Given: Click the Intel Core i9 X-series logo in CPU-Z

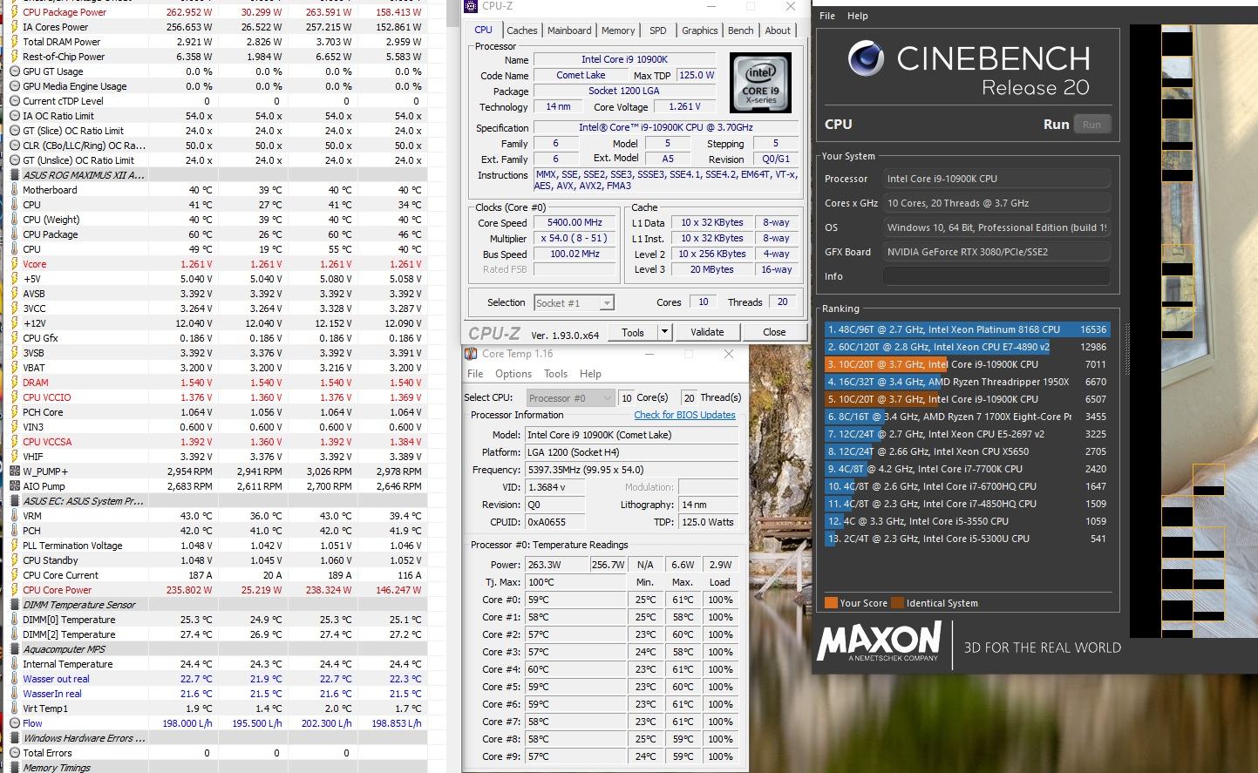Looking at the screenshot, I should [x=760, y=83].
